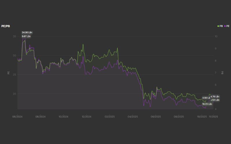Select the 9.67 Lần peak label
The height and width of the screenshot is (144, 231).
tap(26, 36)
